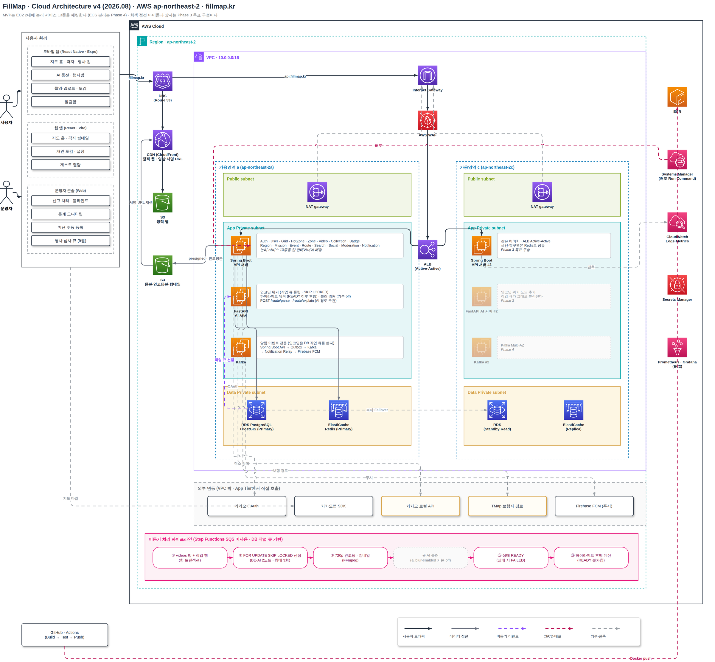Select the CI/CD·배포 legend entry
The image size is (715, 662).
(558, 632)
